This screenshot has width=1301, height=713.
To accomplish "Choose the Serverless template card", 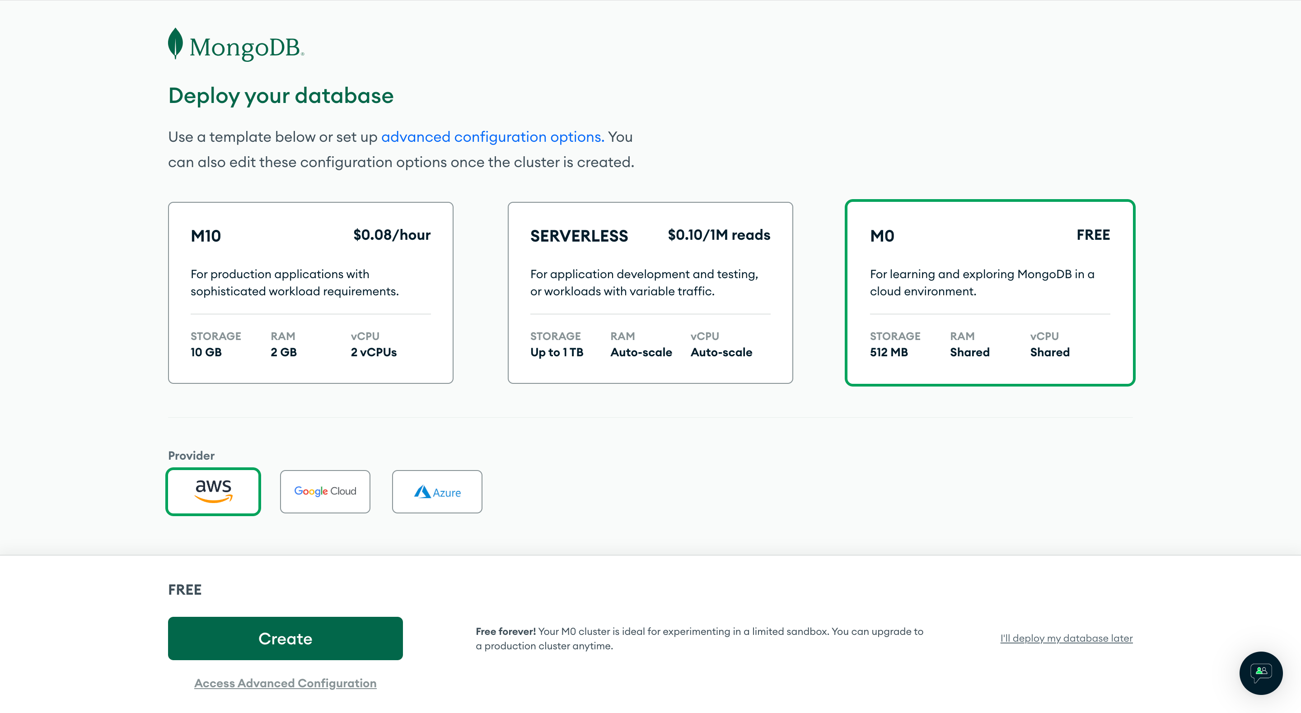I will coord(650,292).
